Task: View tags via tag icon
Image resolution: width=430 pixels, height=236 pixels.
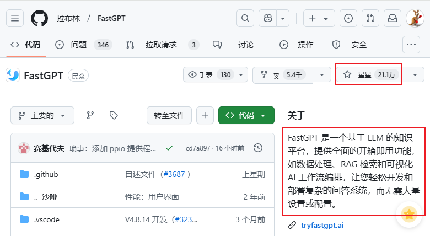Action: (x=114, y=115)
